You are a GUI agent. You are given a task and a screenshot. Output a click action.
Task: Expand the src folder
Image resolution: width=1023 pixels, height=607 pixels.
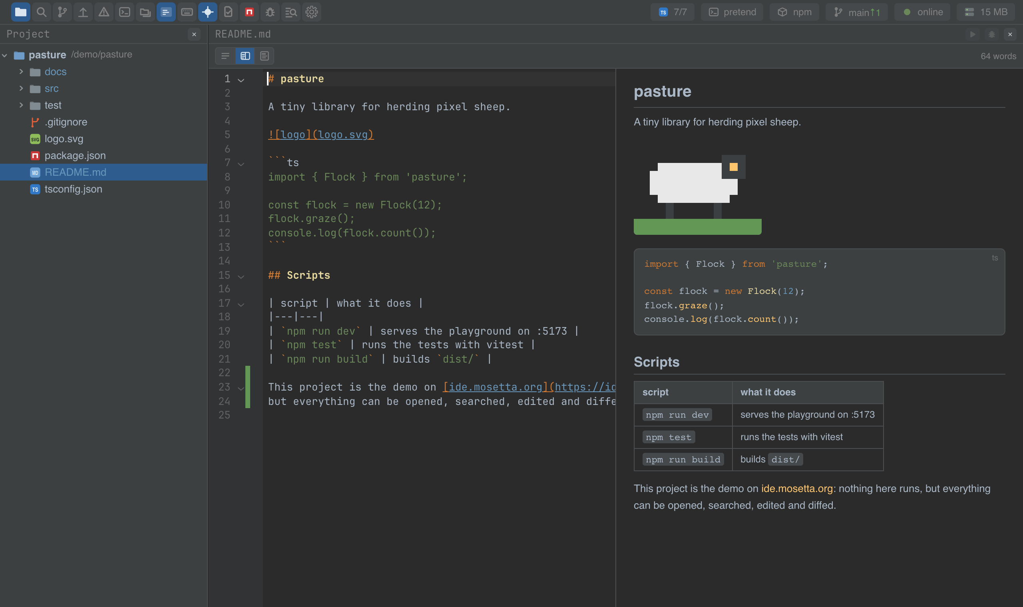pos(21,88)
